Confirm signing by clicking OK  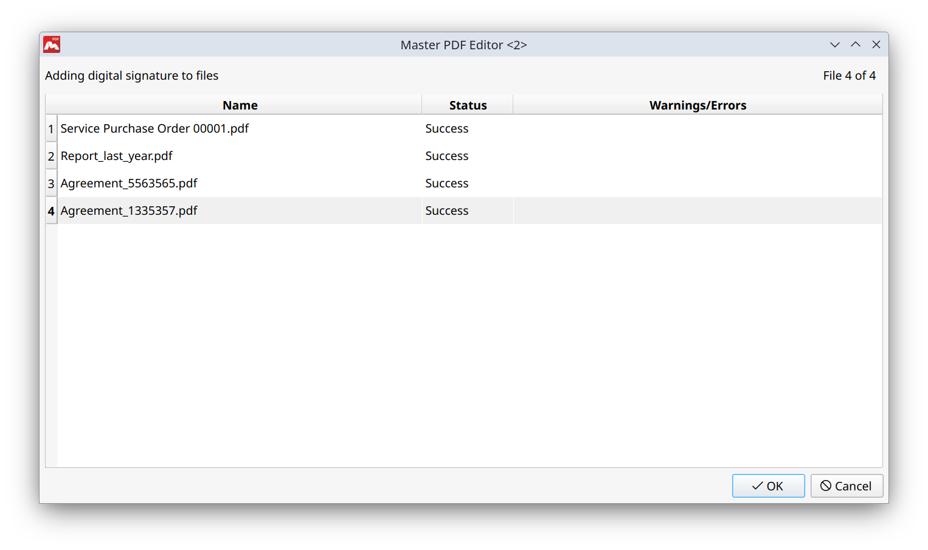coord(768,486)
